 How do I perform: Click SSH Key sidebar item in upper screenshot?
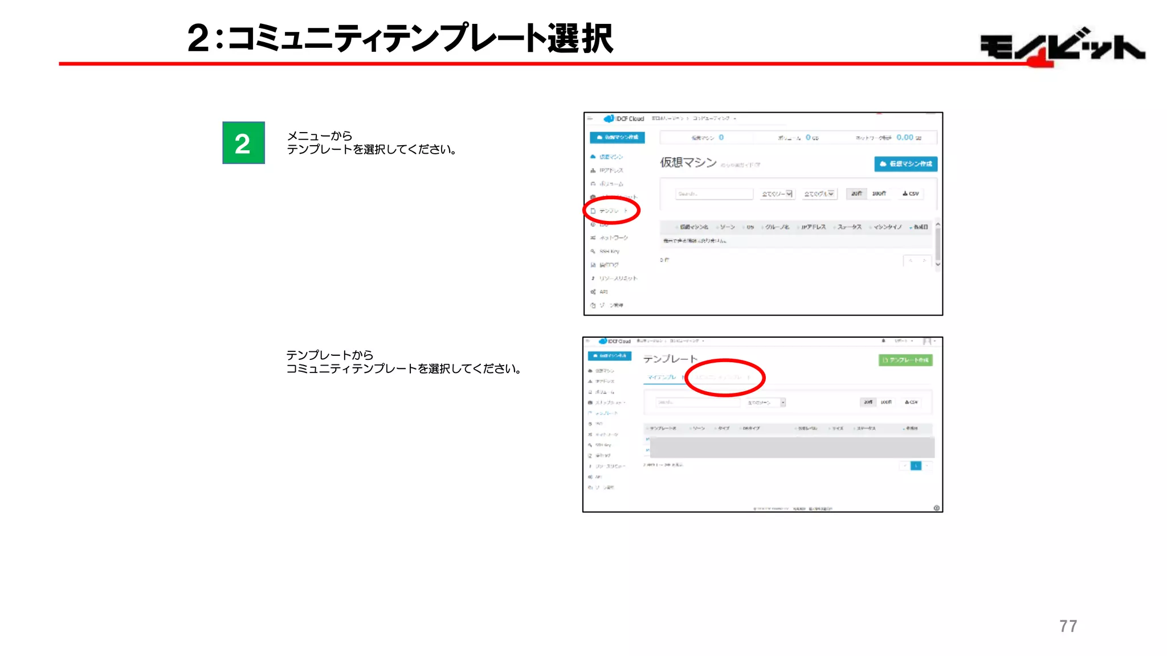(x=609, y=251)
